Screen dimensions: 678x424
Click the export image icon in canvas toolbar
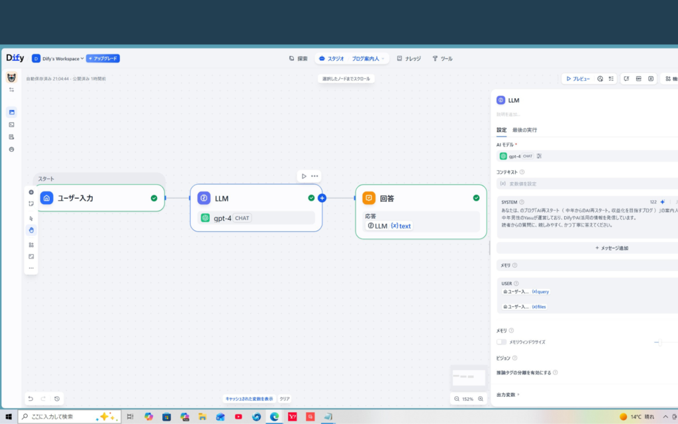(x=30, y=256)
